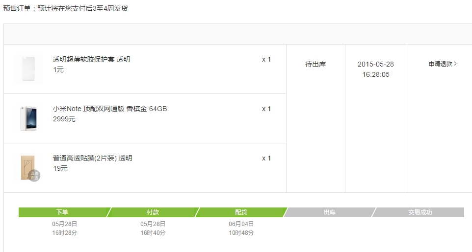Click the 06月04日 timestamp under 配货
The width and height of the screenshot is (472, 252).
pyautogui.click(x=241, y=224)
